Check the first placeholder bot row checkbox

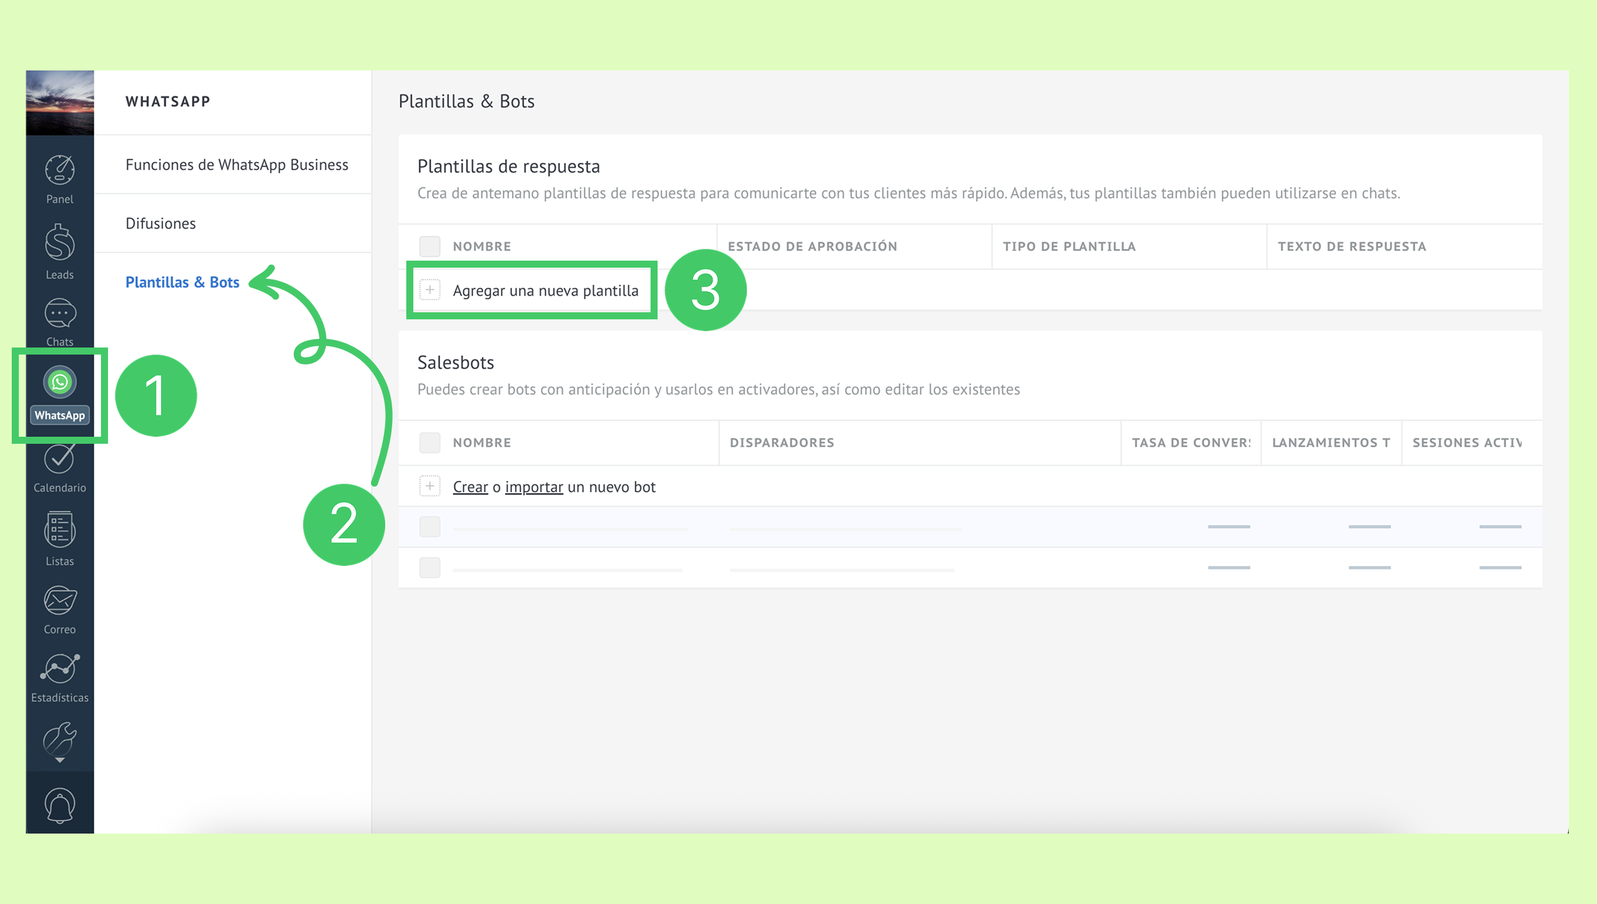[430, 527]
